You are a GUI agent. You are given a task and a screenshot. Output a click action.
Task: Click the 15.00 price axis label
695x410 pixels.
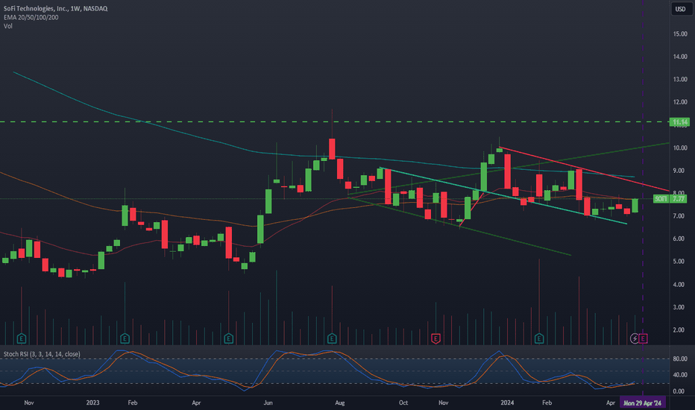pyautogui.click(x=680, y=34)
